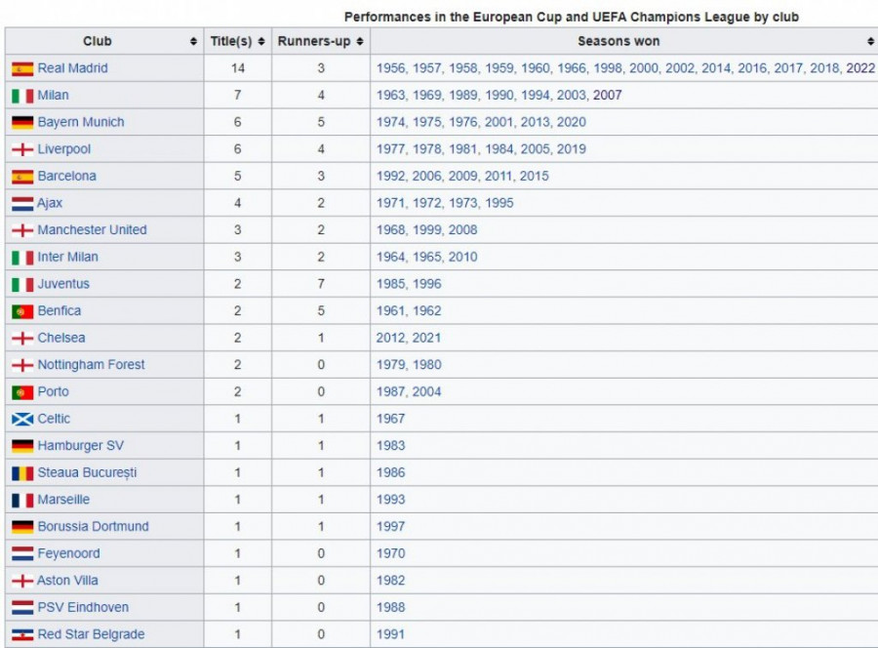Click the Yugoslavia flag beside Red Star Belgrade
This screenshot has height=648, width=878.
point(22,634)
